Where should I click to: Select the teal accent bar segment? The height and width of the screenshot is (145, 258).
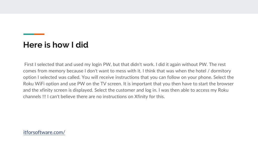[x=29, y=34]
